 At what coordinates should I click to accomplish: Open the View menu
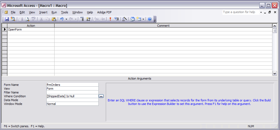click(32, 12)
